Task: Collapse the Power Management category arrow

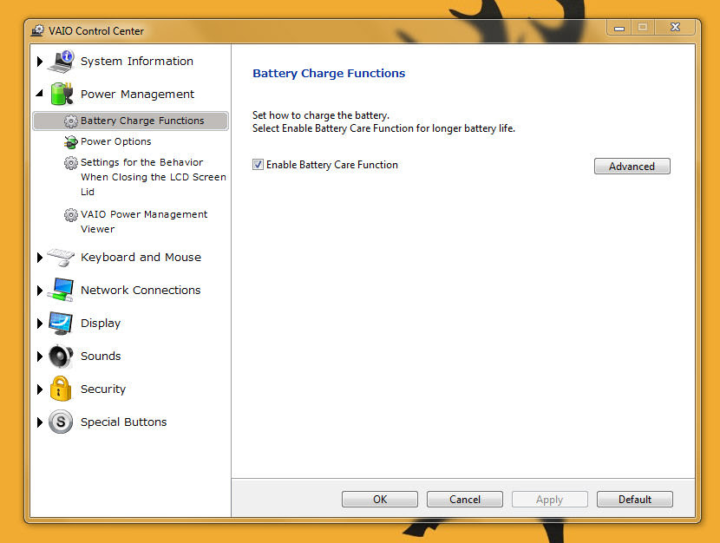Action: point(40,93)
